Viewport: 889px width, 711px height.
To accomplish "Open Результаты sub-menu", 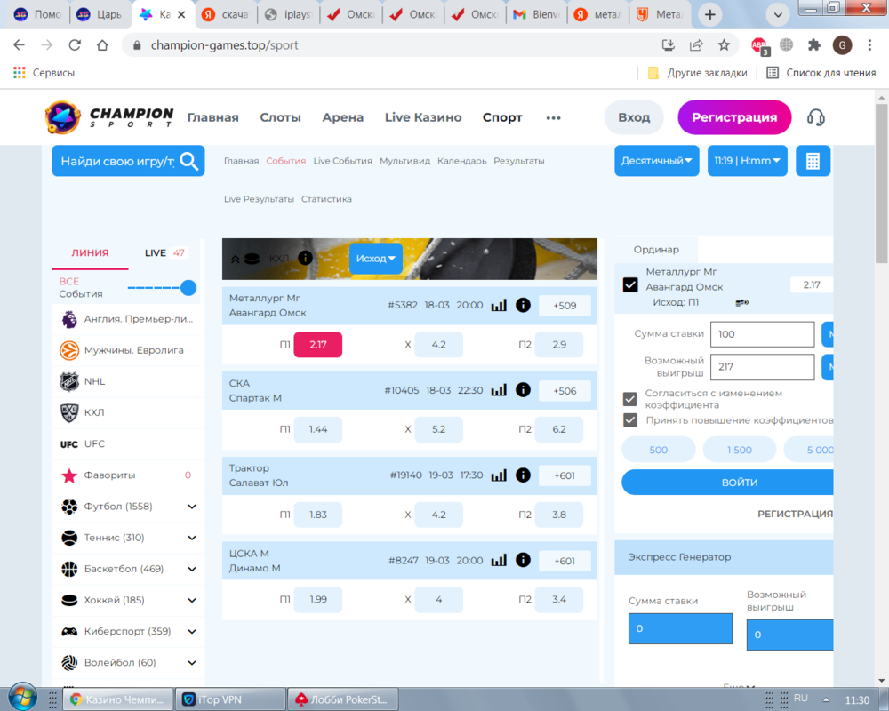I will pyautogui.click(x=519, y=161).
